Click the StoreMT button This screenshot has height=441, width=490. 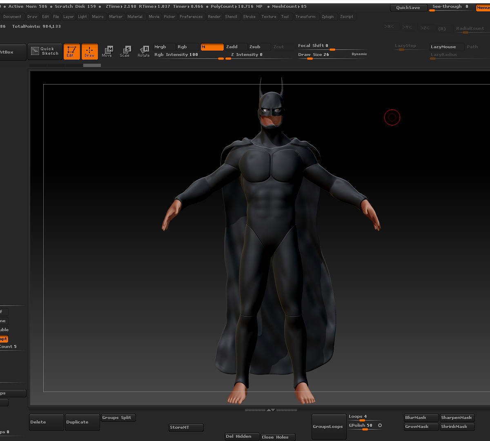pos(186,428)
